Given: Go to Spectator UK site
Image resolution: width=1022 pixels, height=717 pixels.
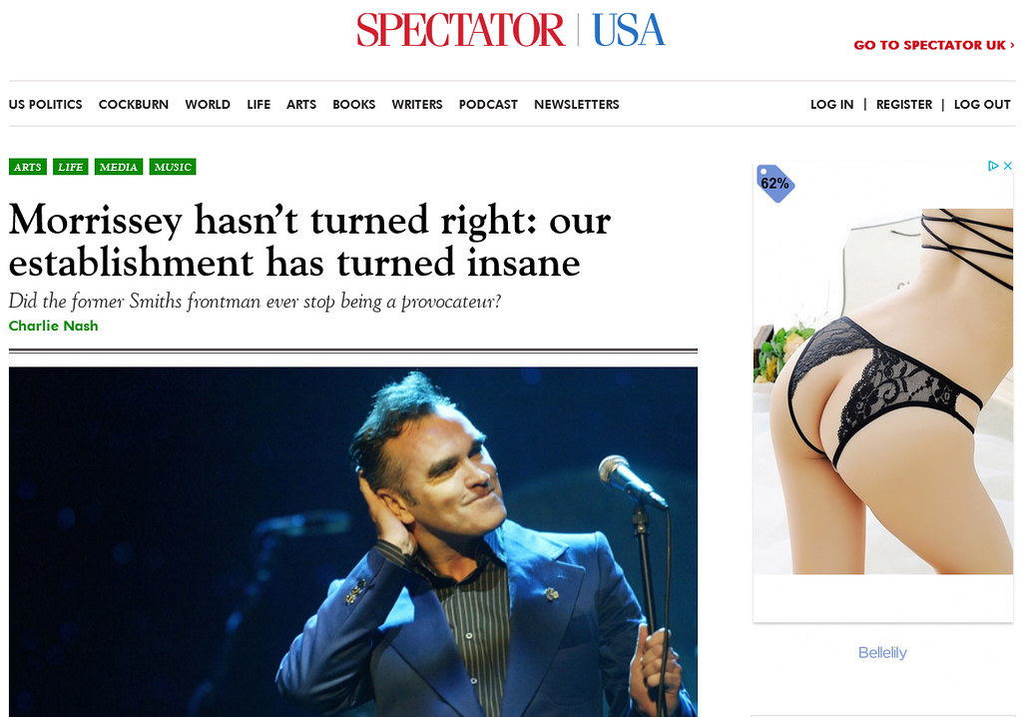Looking at the screenshot, I should pos(934,45).
